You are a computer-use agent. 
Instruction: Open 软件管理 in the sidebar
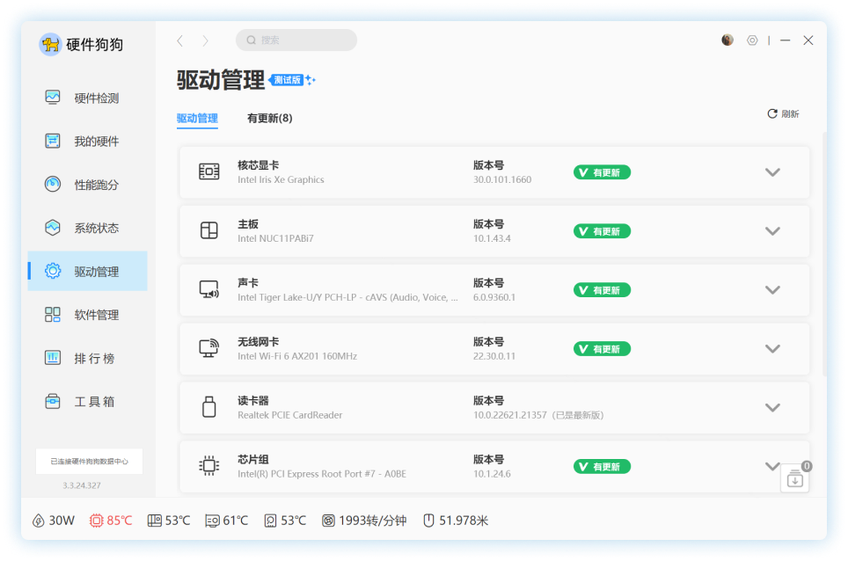[88, 315]
